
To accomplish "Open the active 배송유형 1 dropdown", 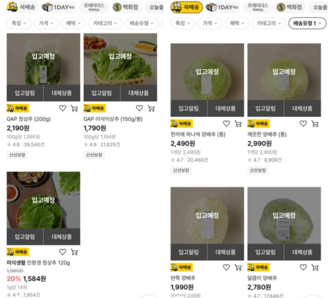I will click(307, 23).
